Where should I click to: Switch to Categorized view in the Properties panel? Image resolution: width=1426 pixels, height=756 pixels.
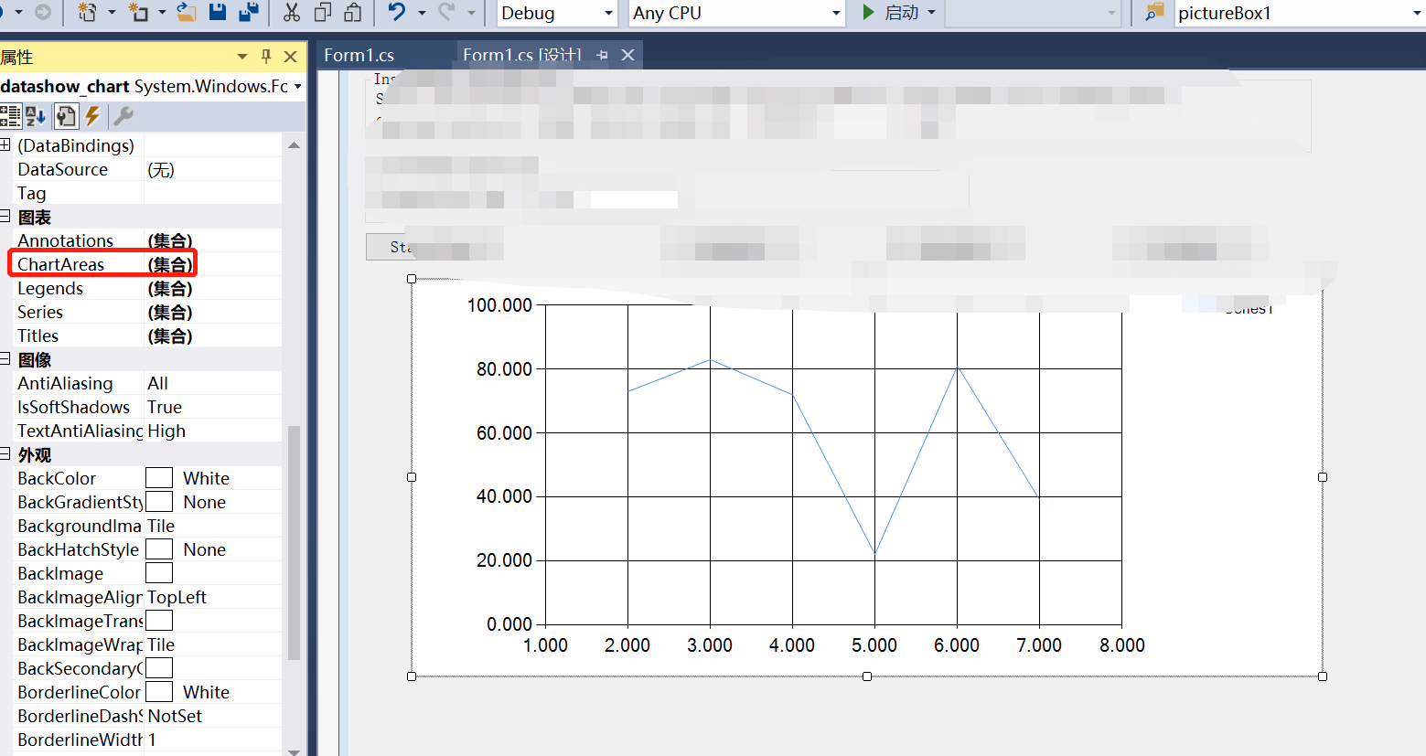coord(11,116)
